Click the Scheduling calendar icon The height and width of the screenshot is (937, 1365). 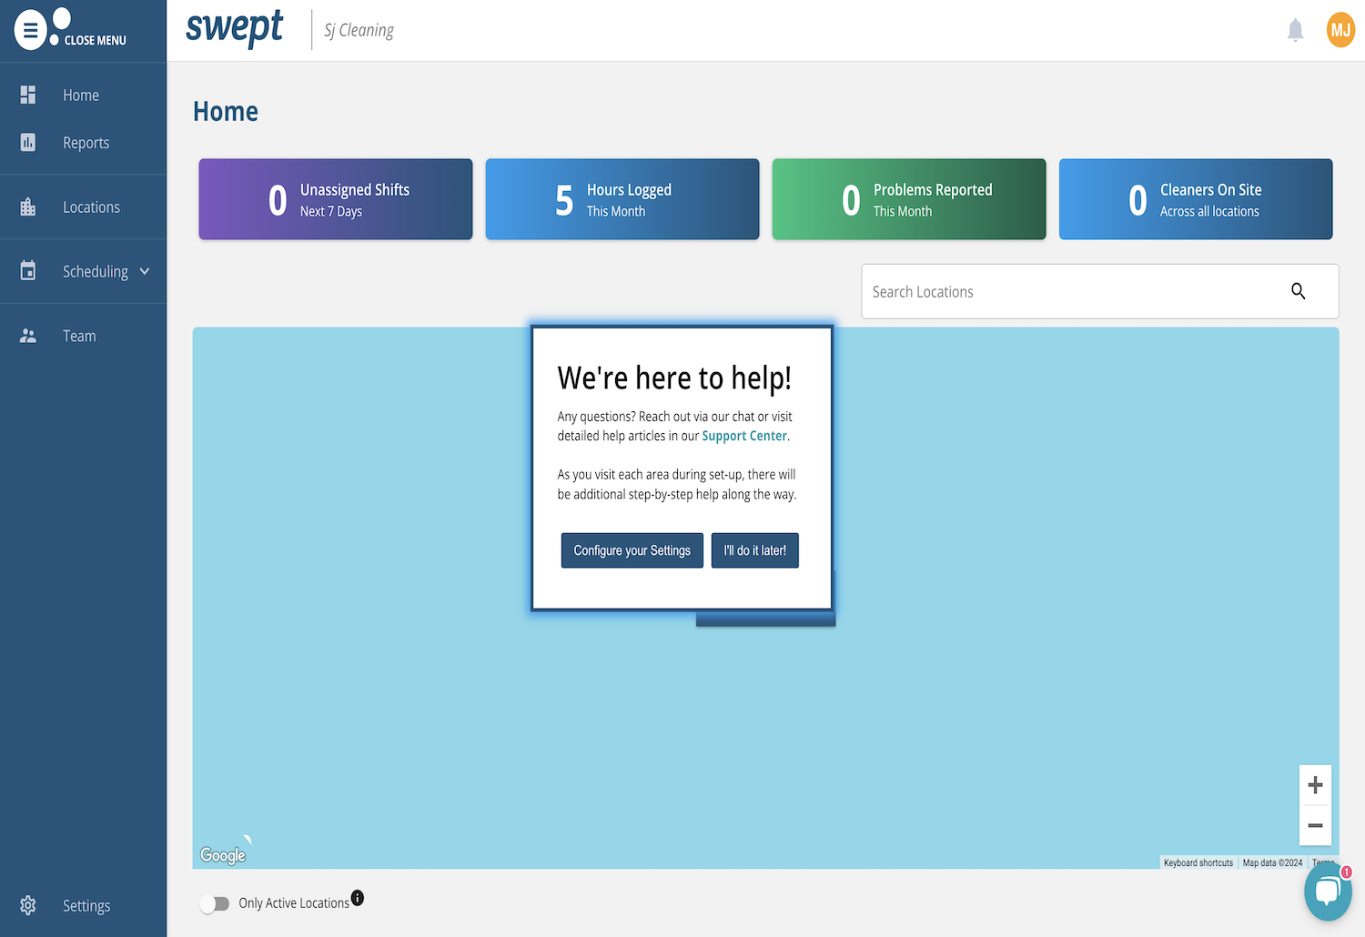click(28, 271)
